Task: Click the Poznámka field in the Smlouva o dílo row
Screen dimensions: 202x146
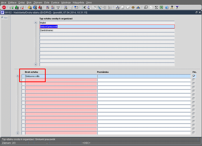Action: coord(144,76)
